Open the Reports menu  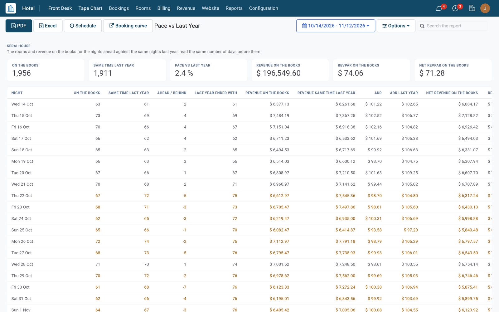pyautogui.click(x=234, y=8)
